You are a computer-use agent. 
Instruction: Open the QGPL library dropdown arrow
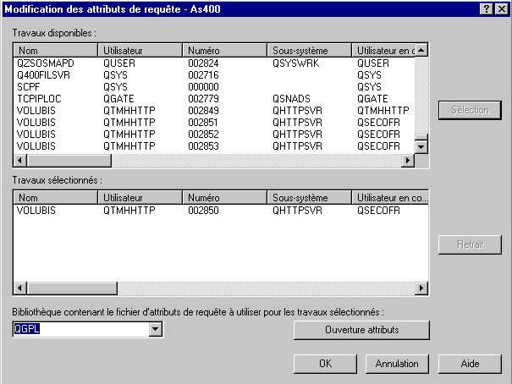click(155, 329)
